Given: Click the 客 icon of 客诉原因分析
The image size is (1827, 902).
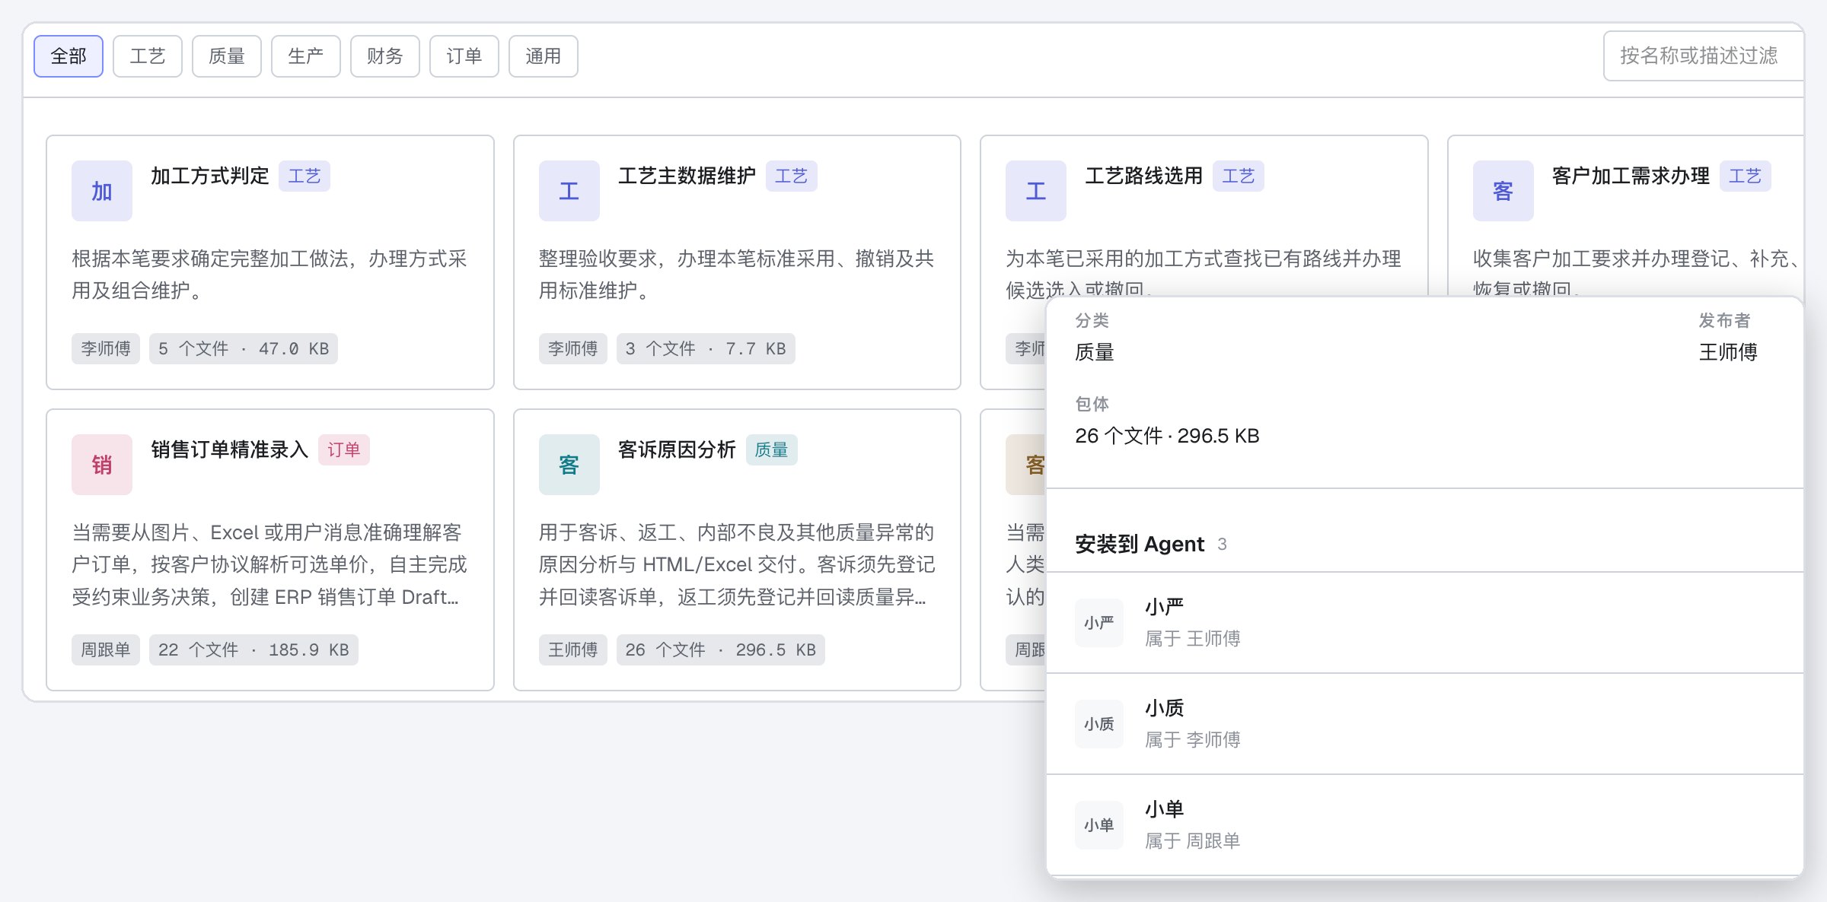Looking at the screenshot, I should 569,465.
